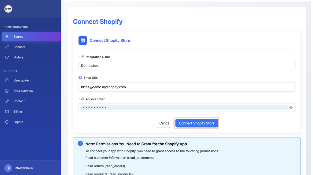
Task: Toggle access token visibility eye icon
Action: 291,107
